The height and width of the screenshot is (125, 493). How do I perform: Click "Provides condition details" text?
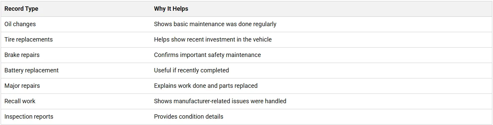click(x=189, y=117)
